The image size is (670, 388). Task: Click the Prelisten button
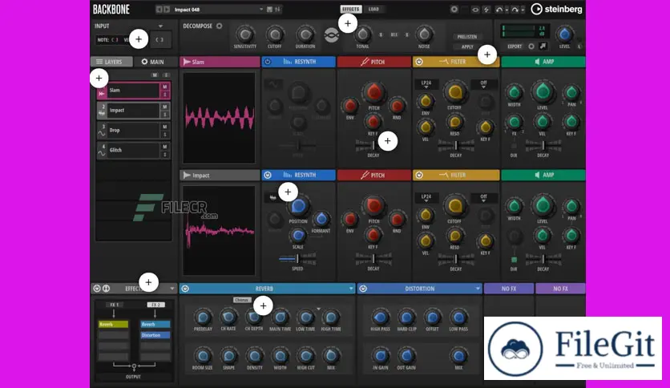(x=467, y=37)
